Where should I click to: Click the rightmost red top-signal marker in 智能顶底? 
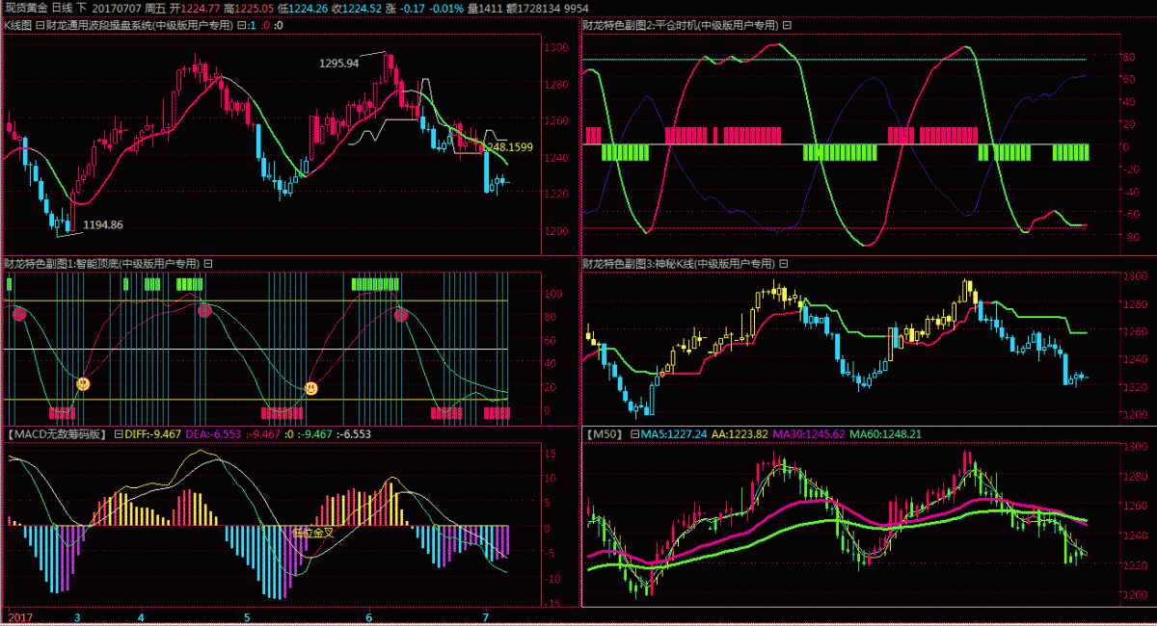pyautogui.click(x=401, y=314)
